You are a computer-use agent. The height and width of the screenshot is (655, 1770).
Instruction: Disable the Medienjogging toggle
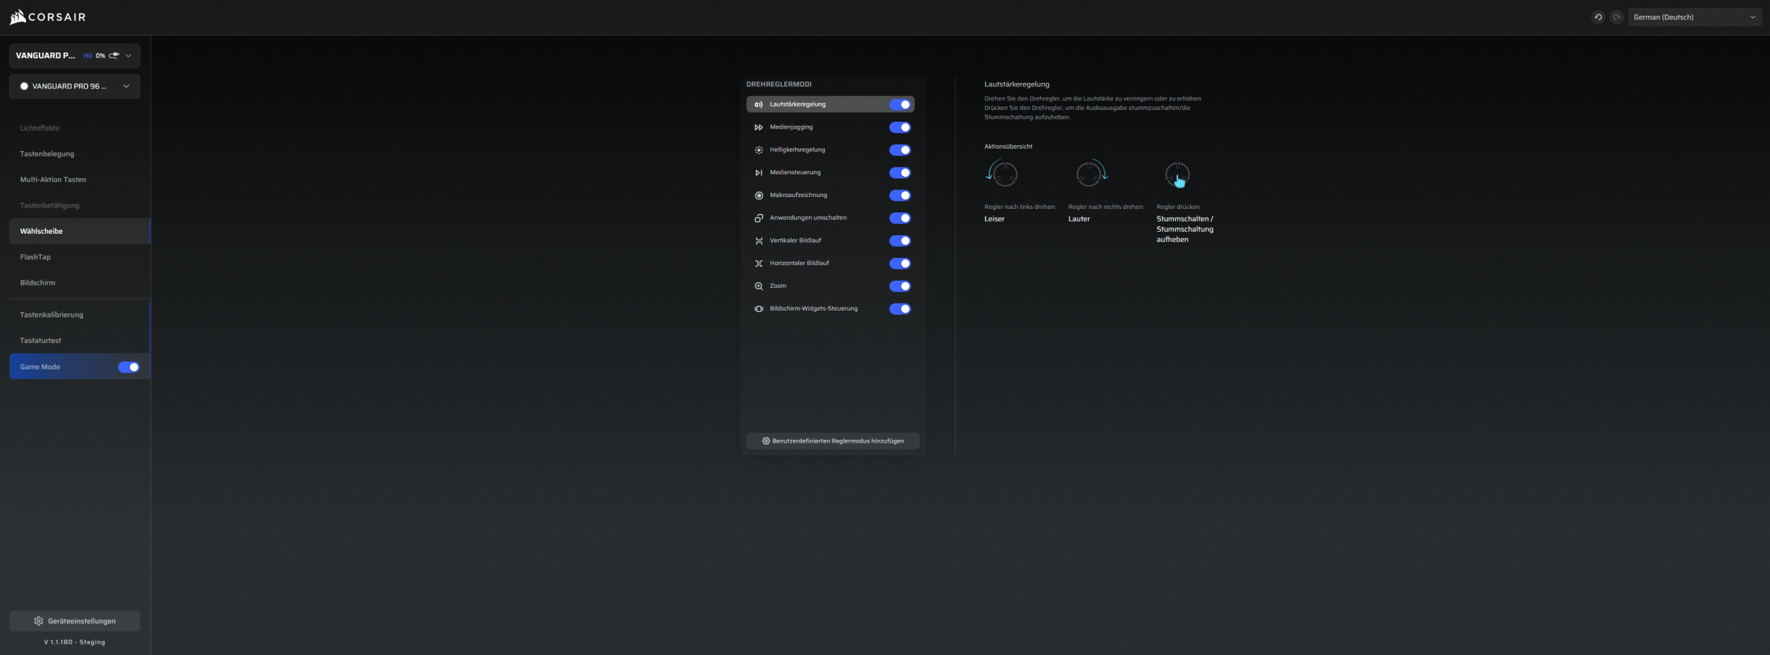(900, 127)
